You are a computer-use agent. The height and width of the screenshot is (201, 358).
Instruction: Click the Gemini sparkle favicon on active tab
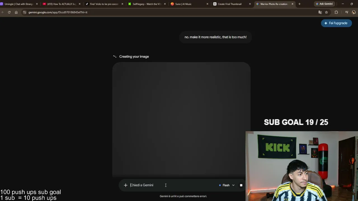pos(257,4)
